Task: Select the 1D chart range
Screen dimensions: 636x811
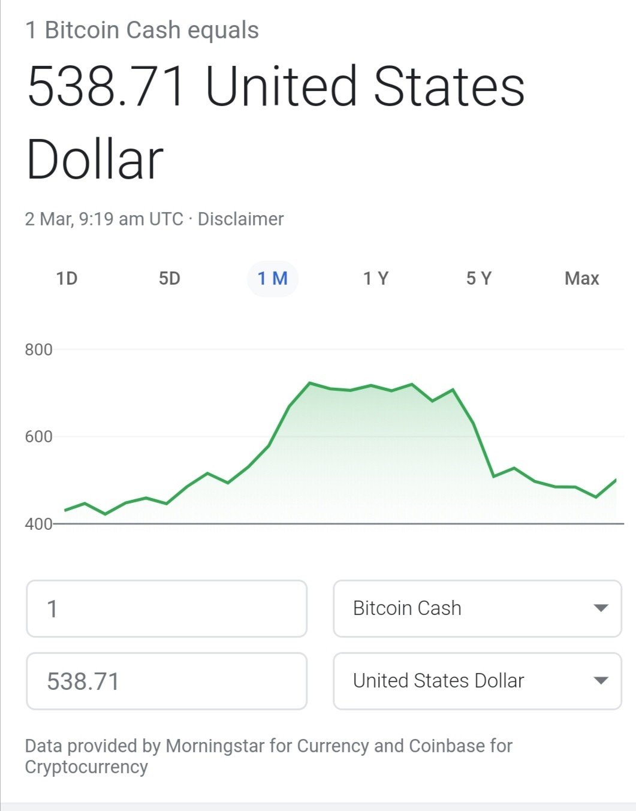Action: 67,279
